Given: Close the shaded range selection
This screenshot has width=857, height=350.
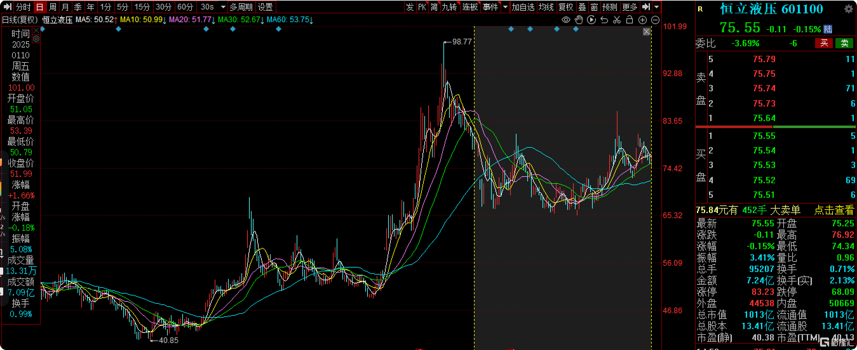Looking at the screenshot, I should [x=646, y=32].
